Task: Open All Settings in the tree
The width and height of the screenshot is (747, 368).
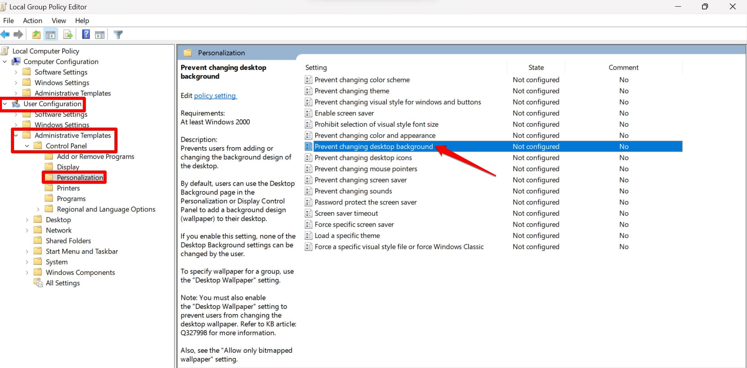Action: coord(62,283)
